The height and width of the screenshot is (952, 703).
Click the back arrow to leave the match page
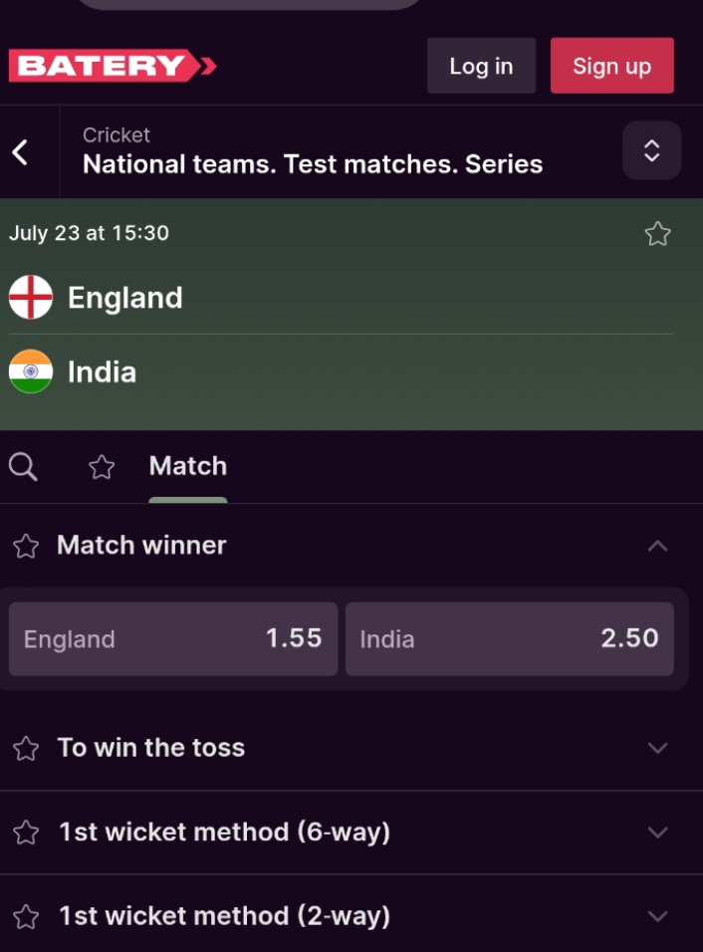tap(22, 151)
